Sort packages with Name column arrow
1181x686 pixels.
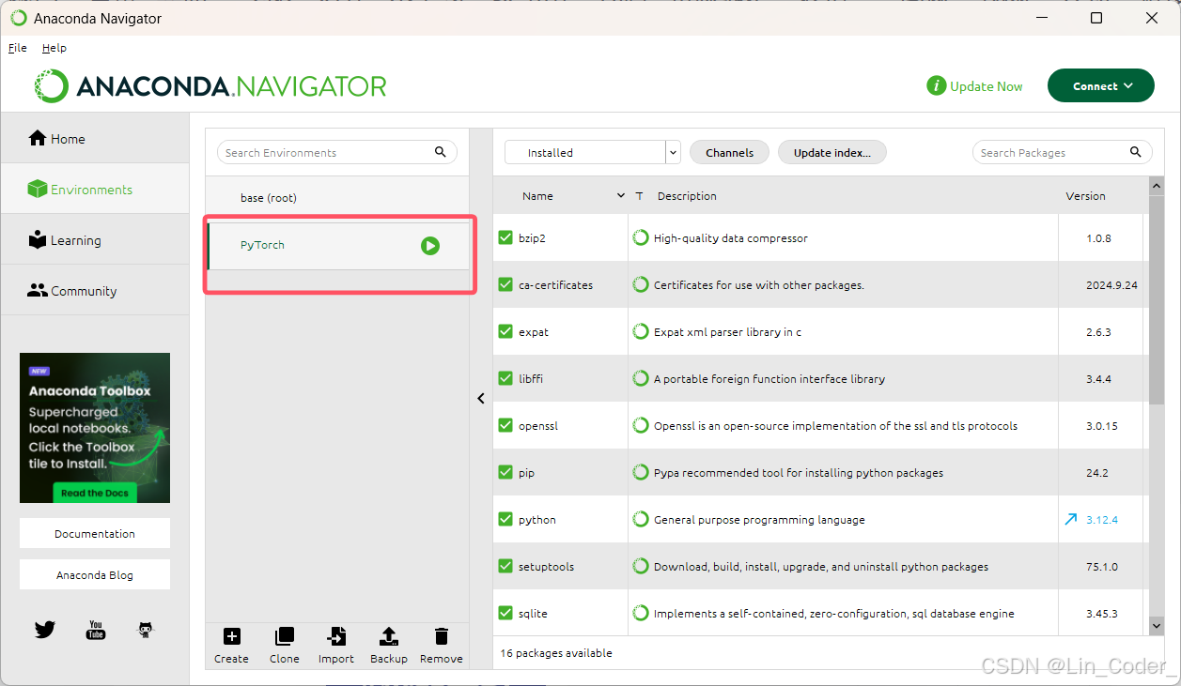[620, 195]
